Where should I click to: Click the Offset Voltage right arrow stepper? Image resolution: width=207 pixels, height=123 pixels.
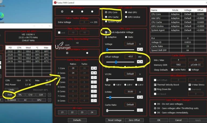click(141, 62)
